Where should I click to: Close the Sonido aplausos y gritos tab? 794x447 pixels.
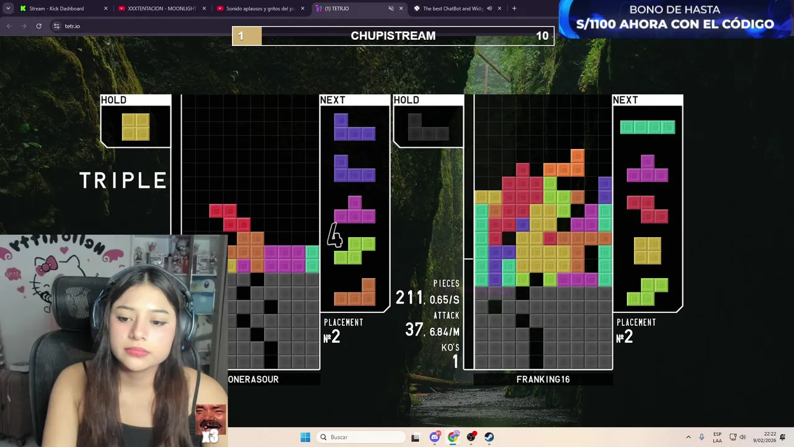[303, 9]
